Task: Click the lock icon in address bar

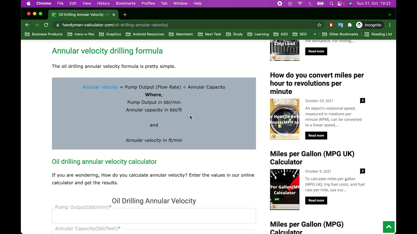Action: [x=58, y=25]
